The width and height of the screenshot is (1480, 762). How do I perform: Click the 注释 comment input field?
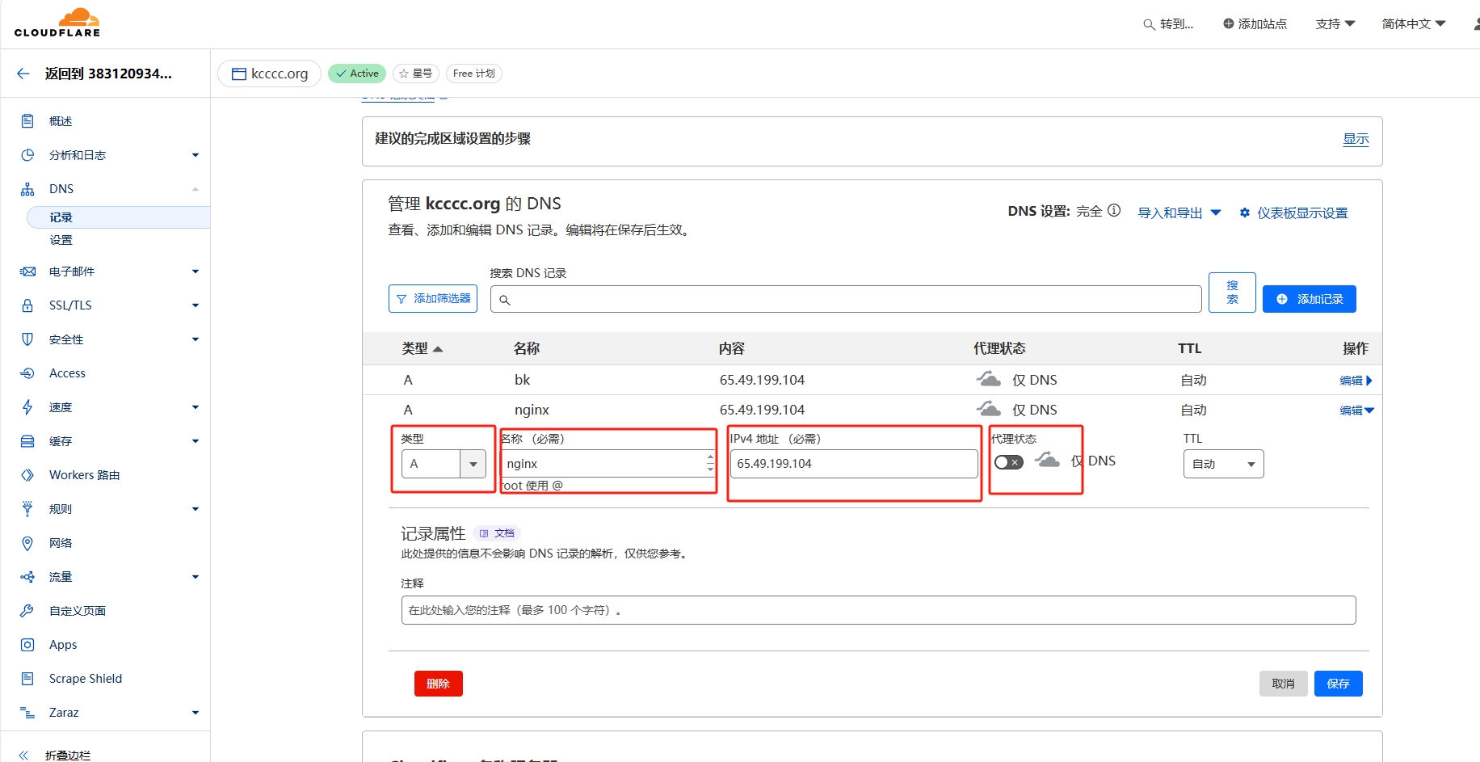click(878, 610)
